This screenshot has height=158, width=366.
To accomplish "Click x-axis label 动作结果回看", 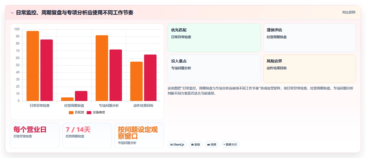I will pyautogui.click(x=143, y=106).
